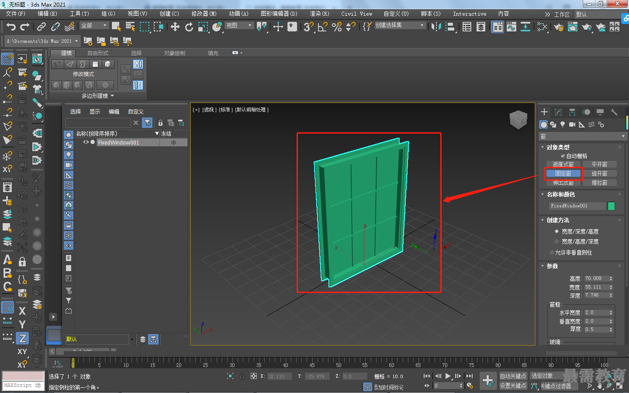This screenshot has height=393, width=629.
Task: Click the FixedWindow001 object name field
Action: click(577, 206)
